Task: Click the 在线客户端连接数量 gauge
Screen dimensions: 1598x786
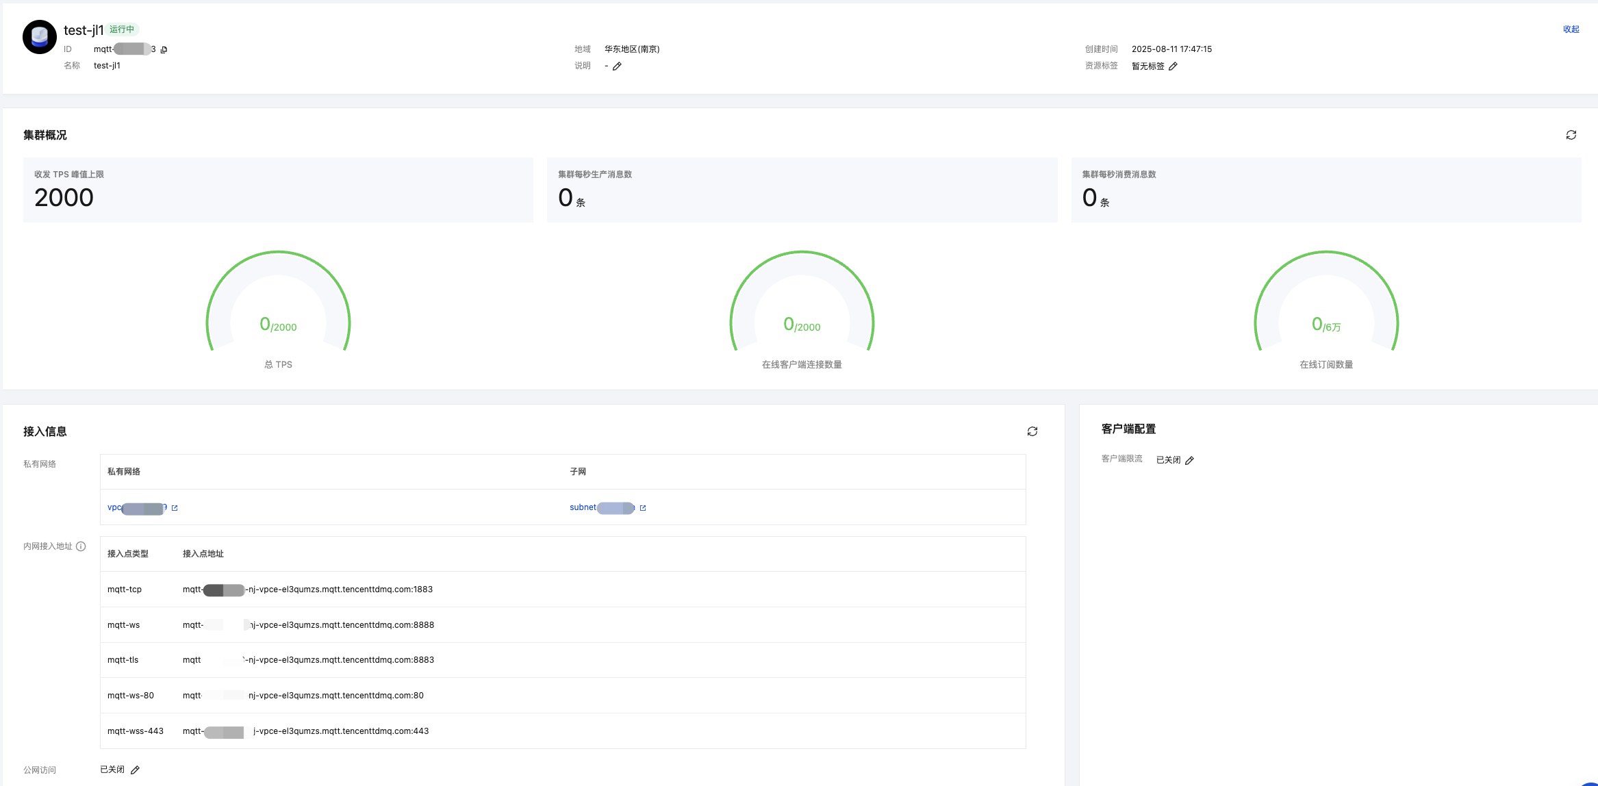Action: point(802,308)
